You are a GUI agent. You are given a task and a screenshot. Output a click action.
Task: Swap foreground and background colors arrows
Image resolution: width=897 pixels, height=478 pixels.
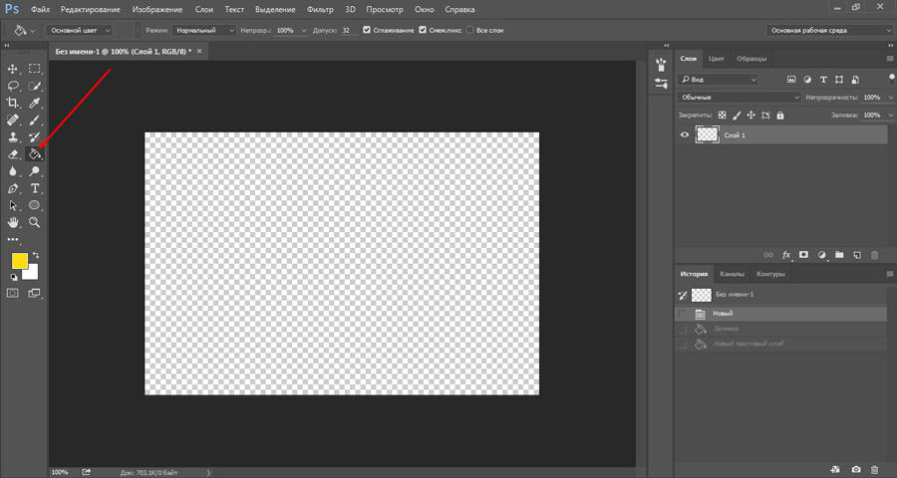(x=36, y=255)
